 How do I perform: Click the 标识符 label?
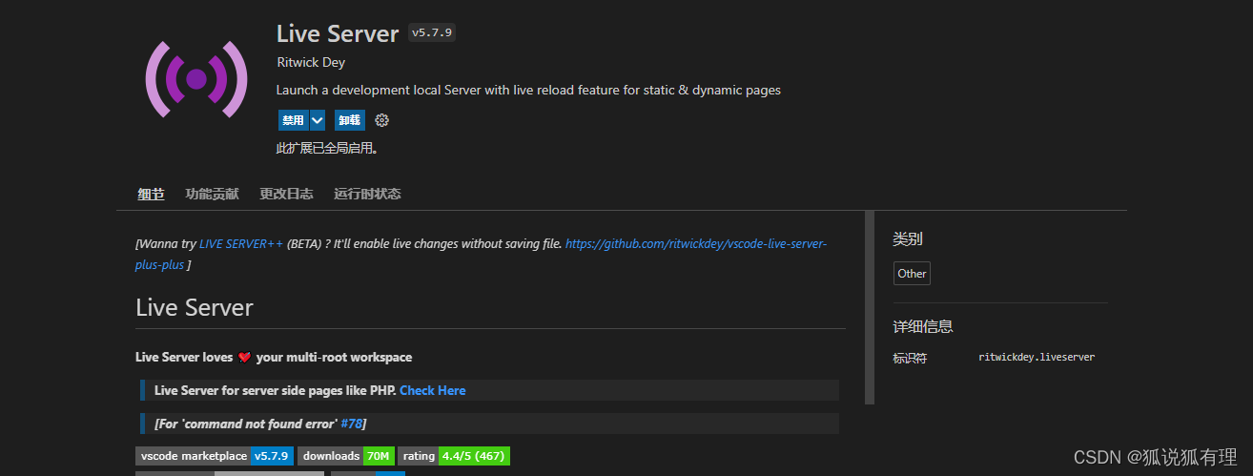pyautogui.click(x=910, y=358)
